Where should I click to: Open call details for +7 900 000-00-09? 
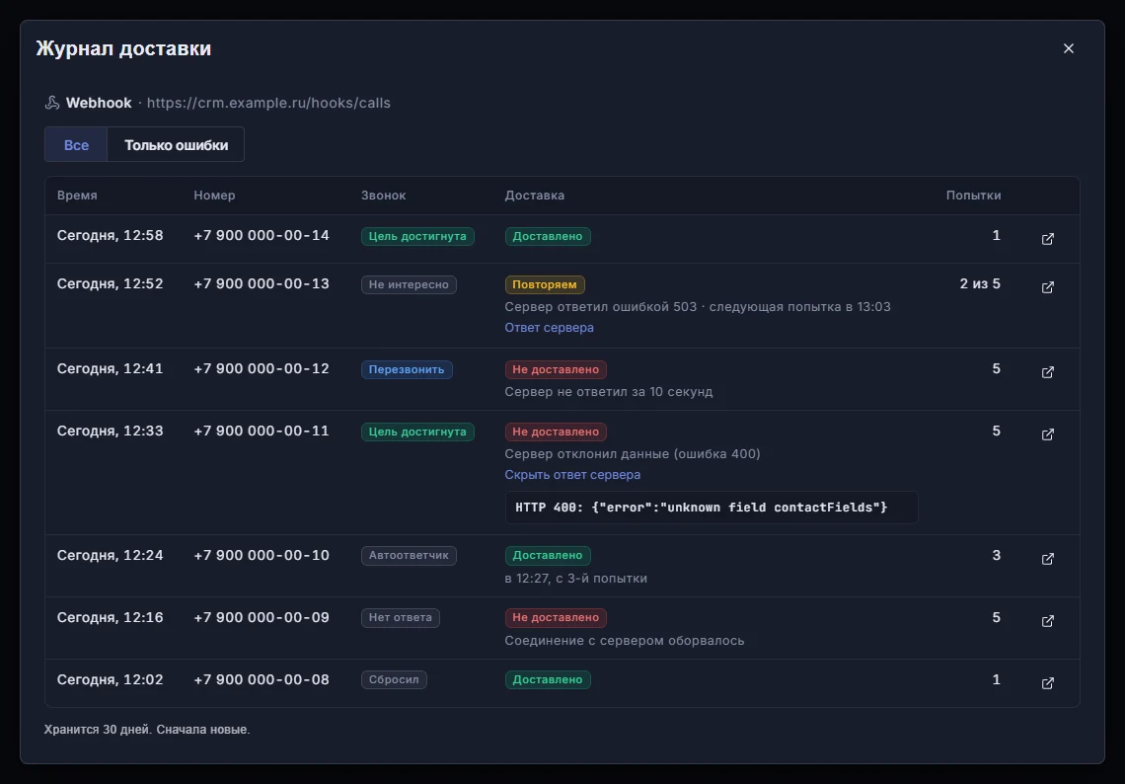(x=1047, y=621)
